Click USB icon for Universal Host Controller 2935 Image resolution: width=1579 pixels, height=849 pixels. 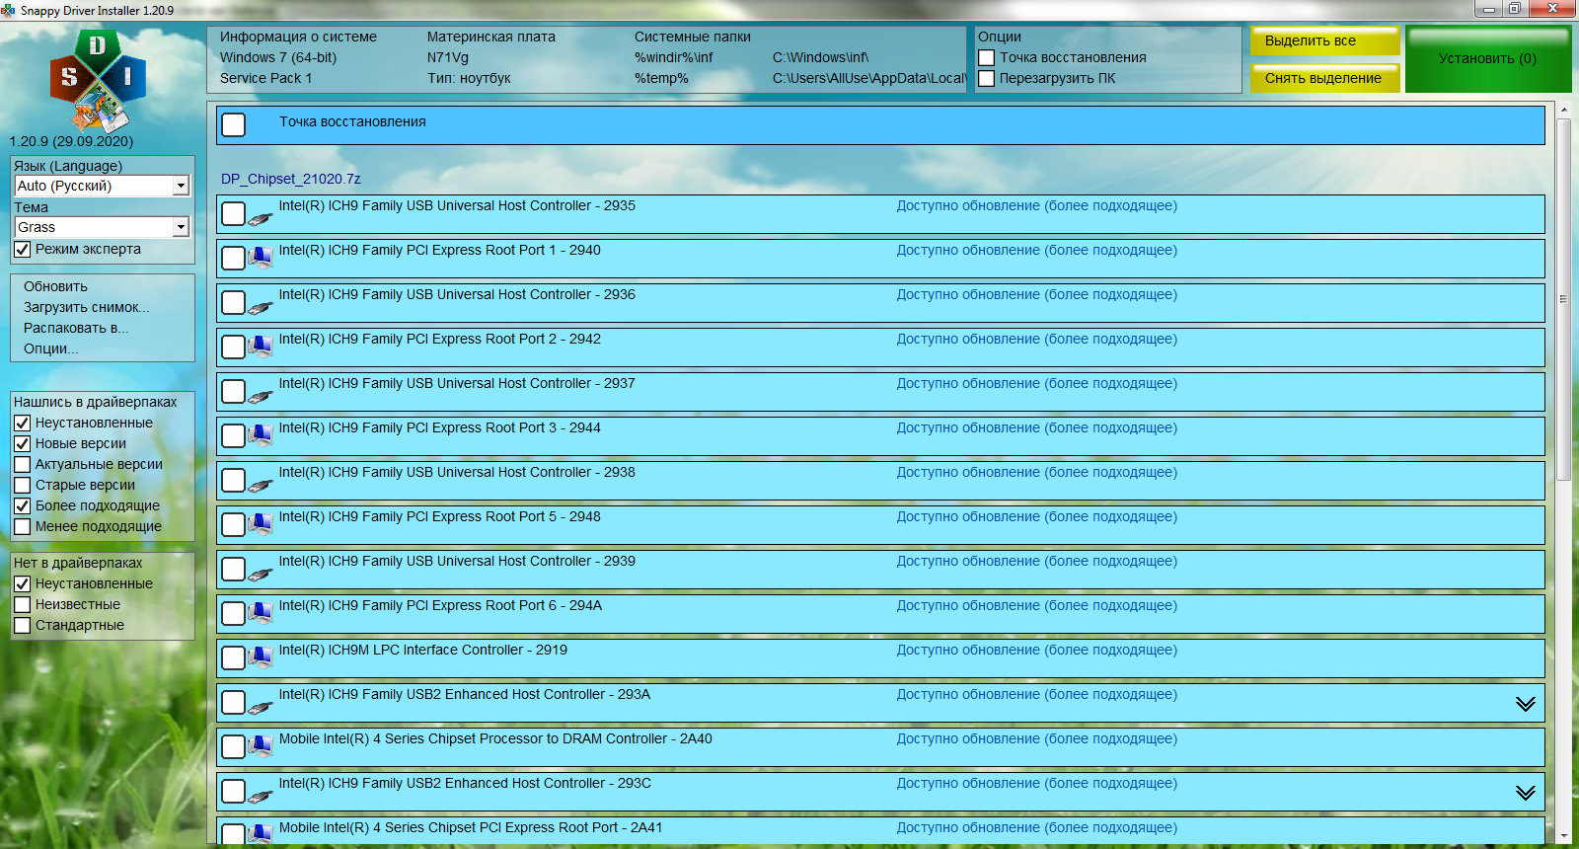point(261,218)
